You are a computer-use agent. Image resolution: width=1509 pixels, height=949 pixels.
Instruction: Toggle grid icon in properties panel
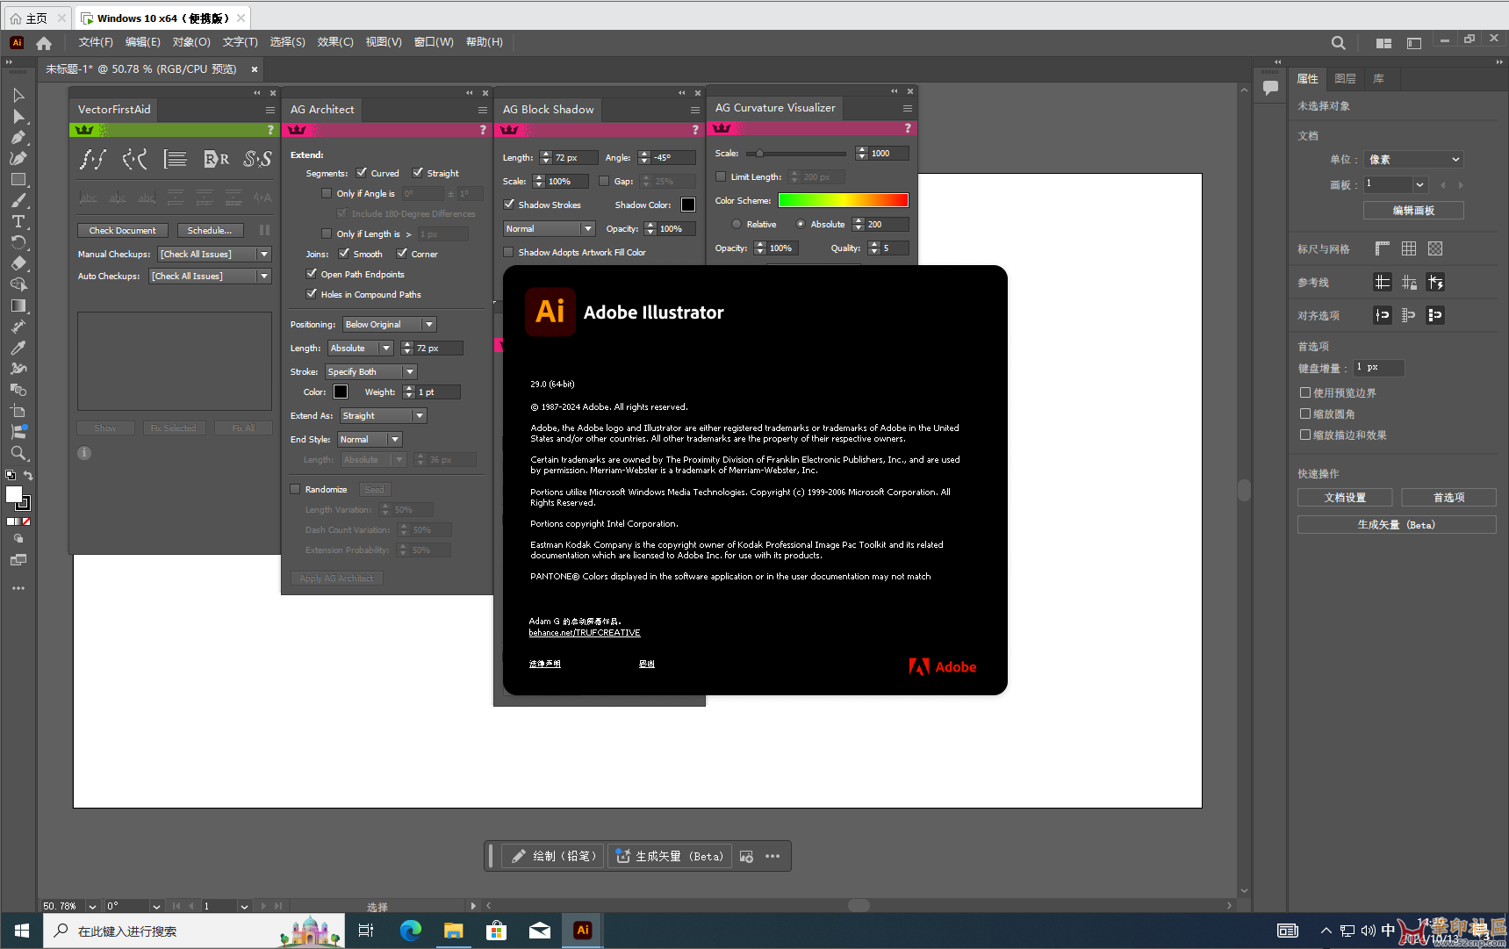tap(1408, 248)
